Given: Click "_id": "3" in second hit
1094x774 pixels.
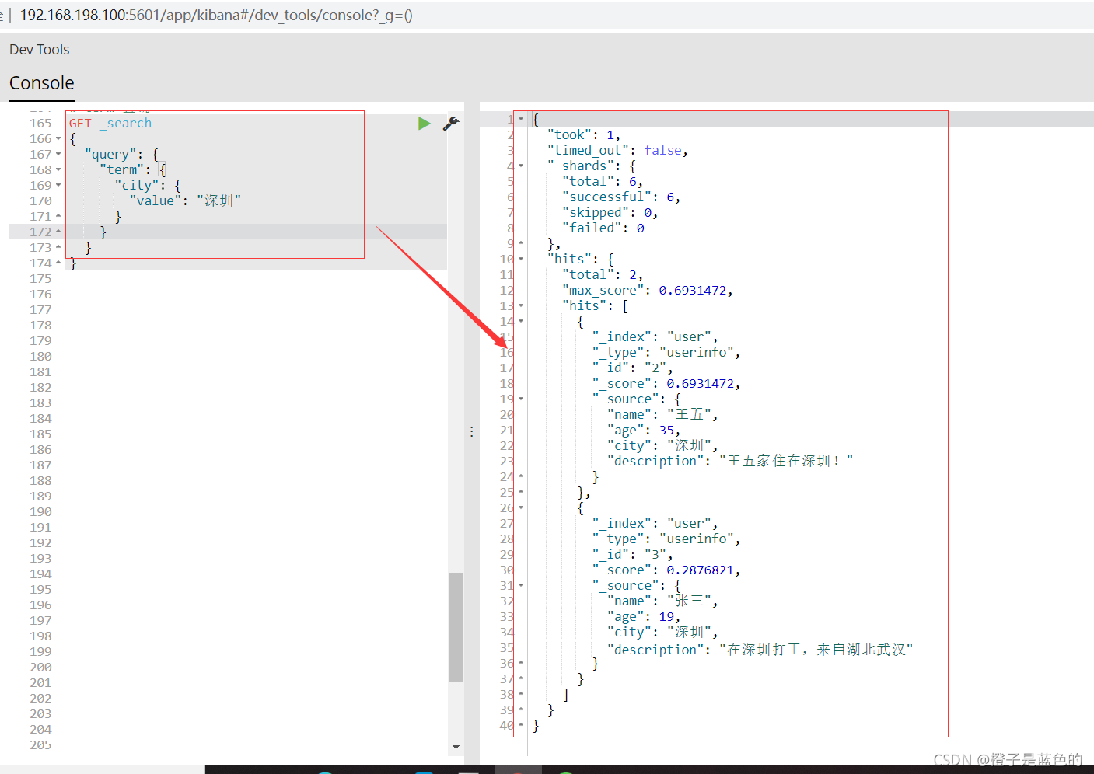Looking at the screenshot, I should 632,554.
